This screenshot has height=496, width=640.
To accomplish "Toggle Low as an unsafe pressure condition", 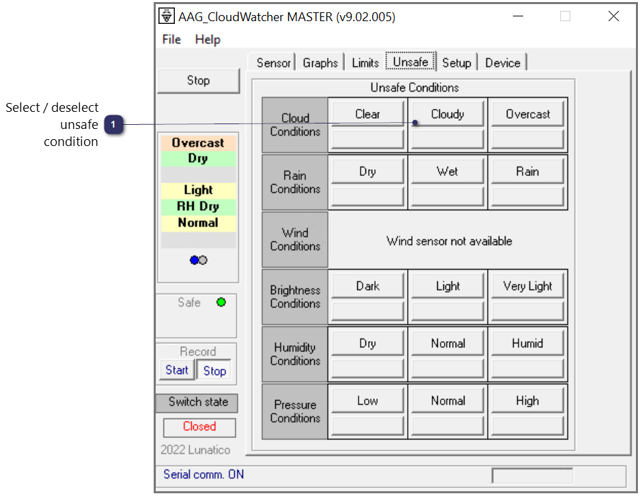I will pos(367,401).
